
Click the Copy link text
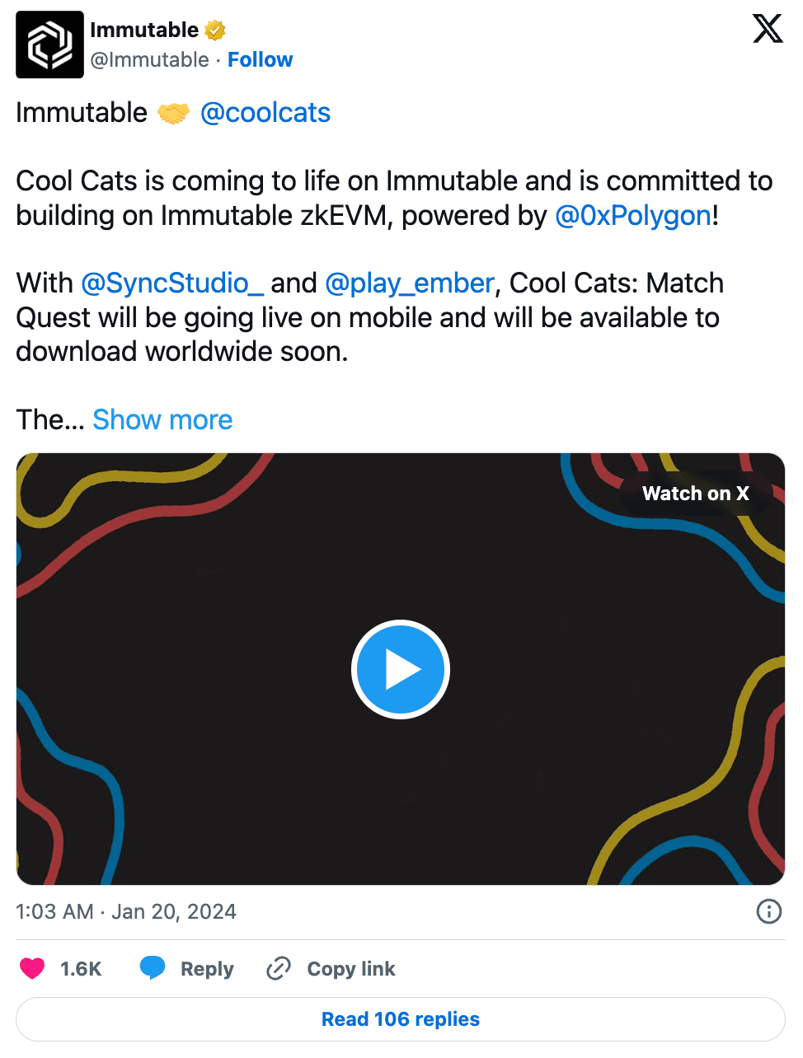tap(350, 968)
